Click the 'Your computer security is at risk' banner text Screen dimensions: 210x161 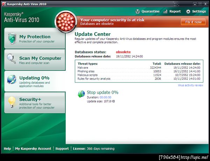tap(112, 20)
